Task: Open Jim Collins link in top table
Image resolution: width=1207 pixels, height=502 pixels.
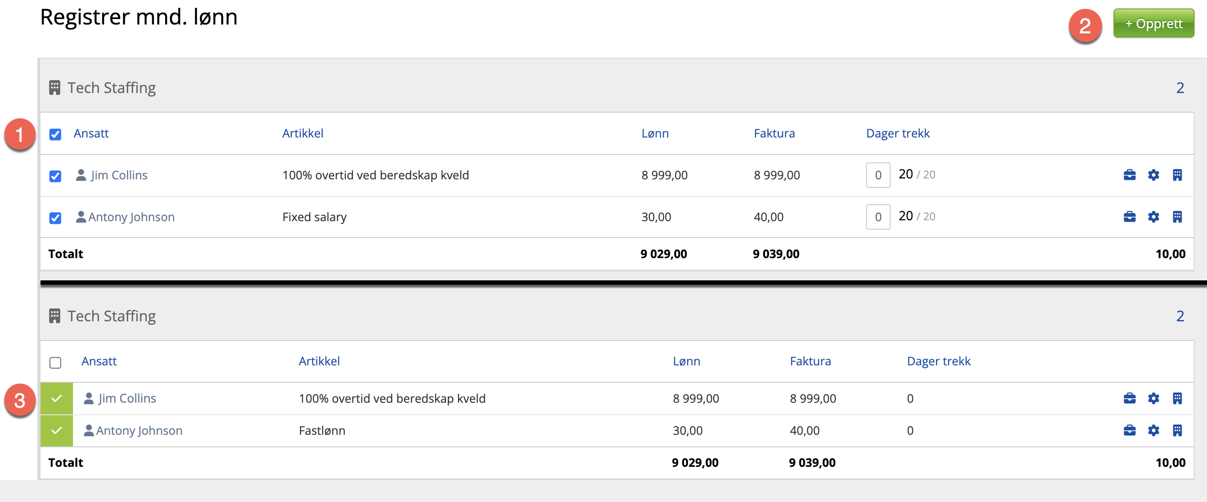Action: pyautogui.click(x=119, y=175)
